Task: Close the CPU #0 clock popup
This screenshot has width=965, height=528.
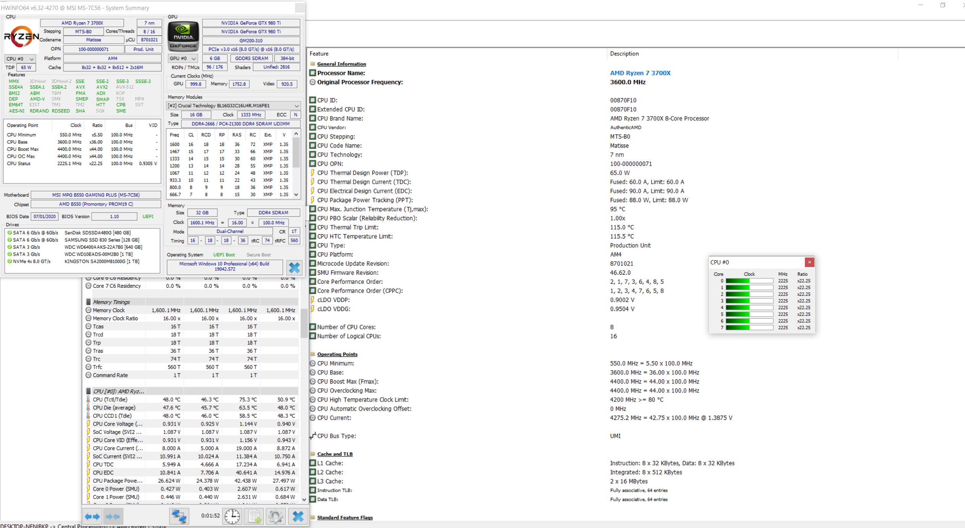Action: (809, 262)
